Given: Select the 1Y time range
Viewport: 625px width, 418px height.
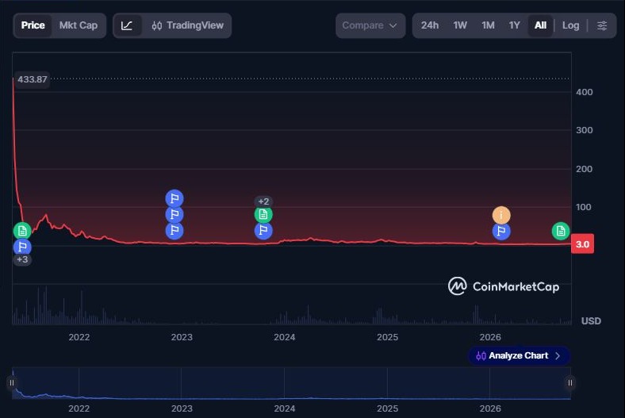Looking at the screenshot, I should click(514, 25).
